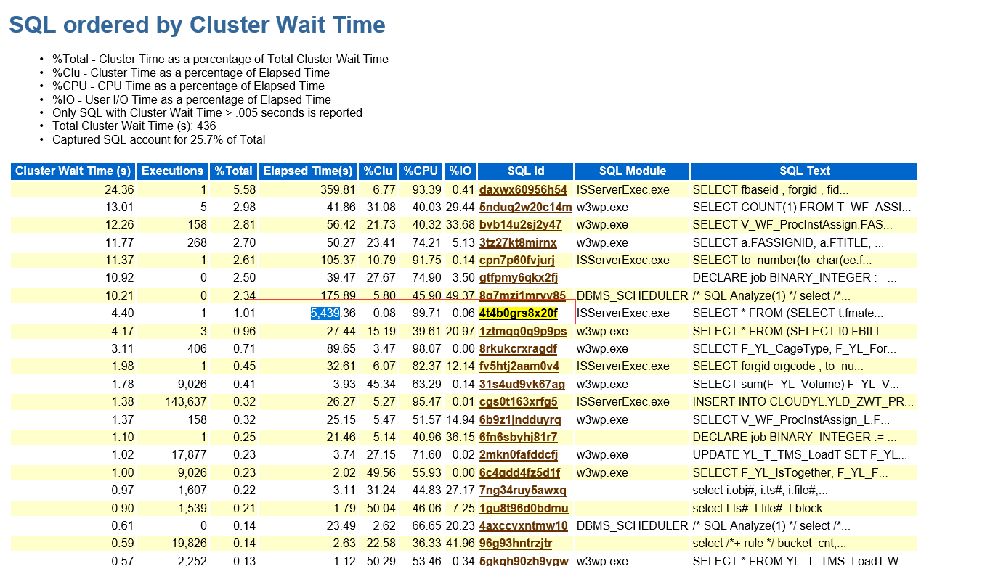Click the 5nduq2w20c14m SQL Id link
Viewport: 1006px width, 566px height.
(525, 208)
